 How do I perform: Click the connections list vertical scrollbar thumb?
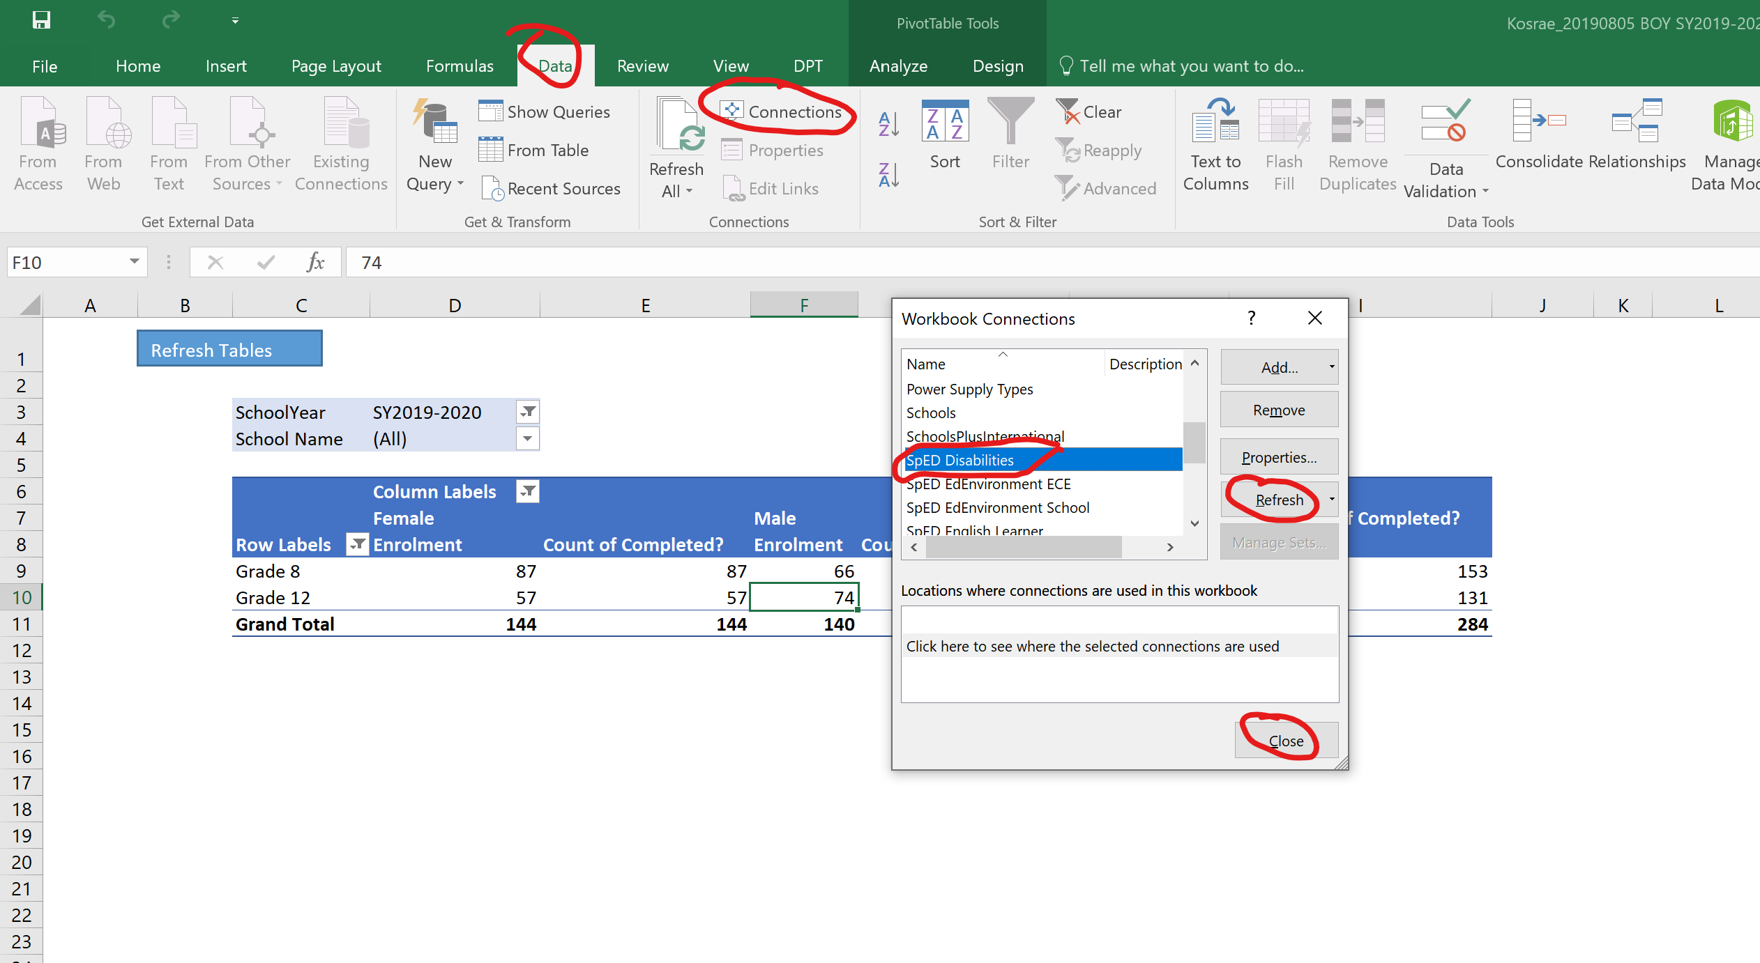tap(1194, 442)
